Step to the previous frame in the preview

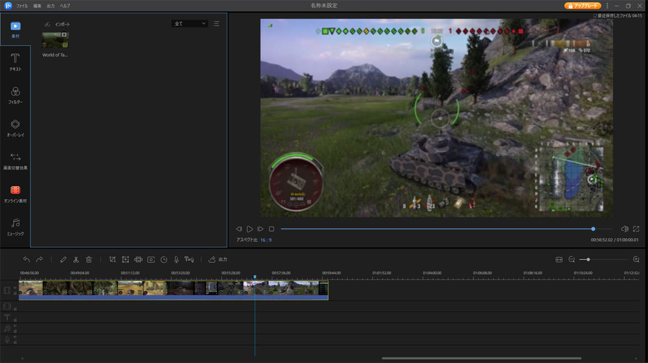click(239, 229)
